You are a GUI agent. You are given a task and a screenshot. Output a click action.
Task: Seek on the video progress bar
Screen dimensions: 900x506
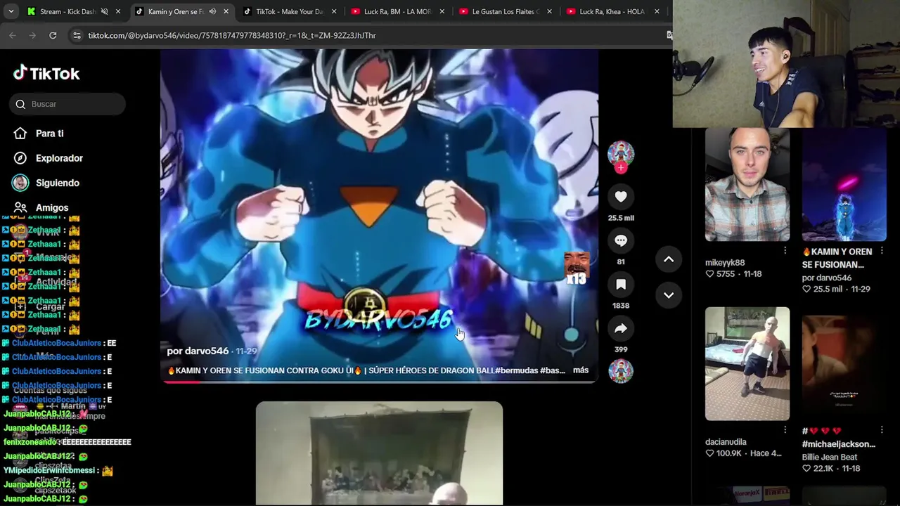pyautogui.click(x=380, y=382)
